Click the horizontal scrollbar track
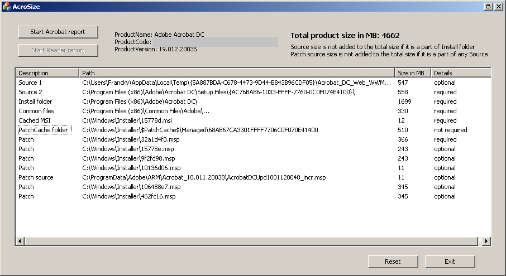 coord(251,241)
